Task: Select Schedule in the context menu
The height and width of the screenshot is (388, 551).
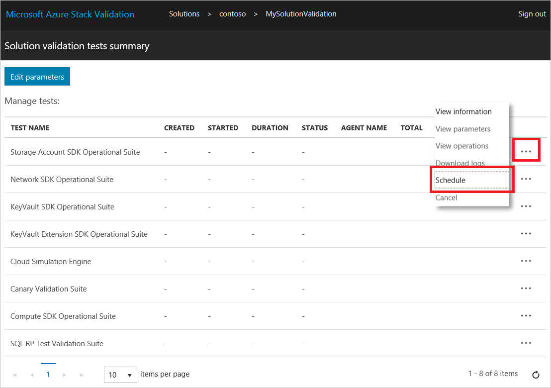Action: tap(471, 180)
